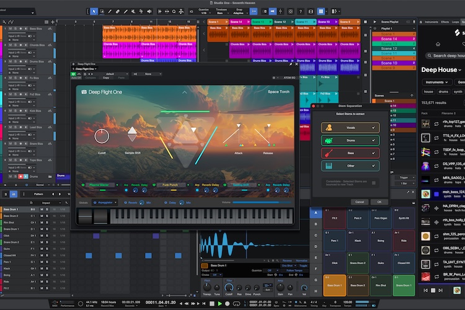Pin the Deep Flight One window

[x=291, y=64]
